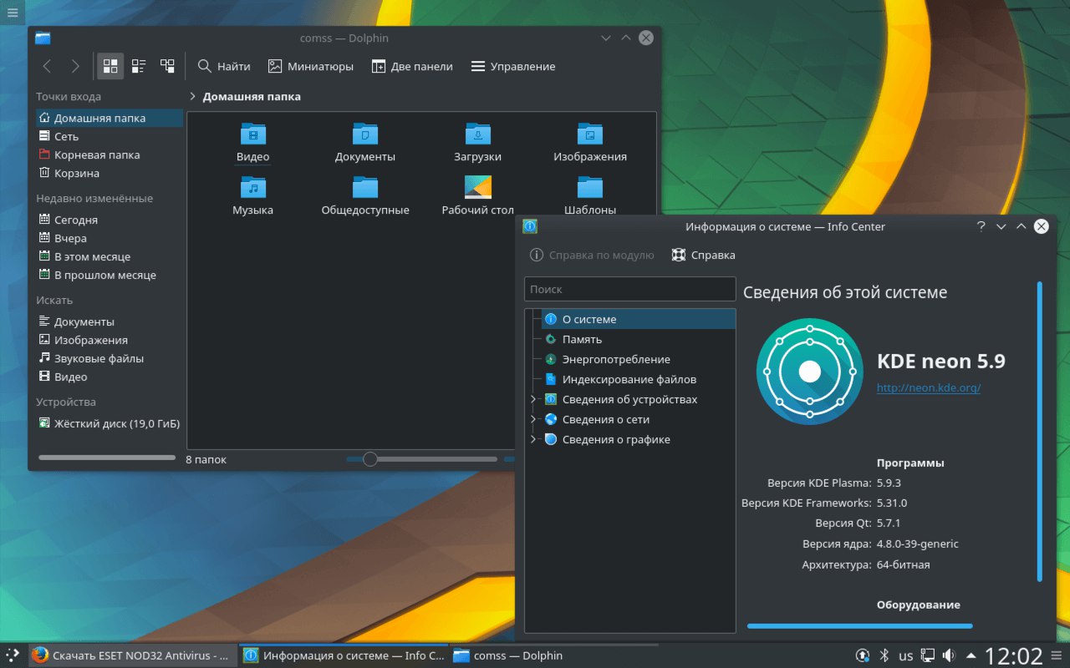Switch Dolphin to details tree view
The width and height of the screenshot is (1070, 668).
(167, 66)
